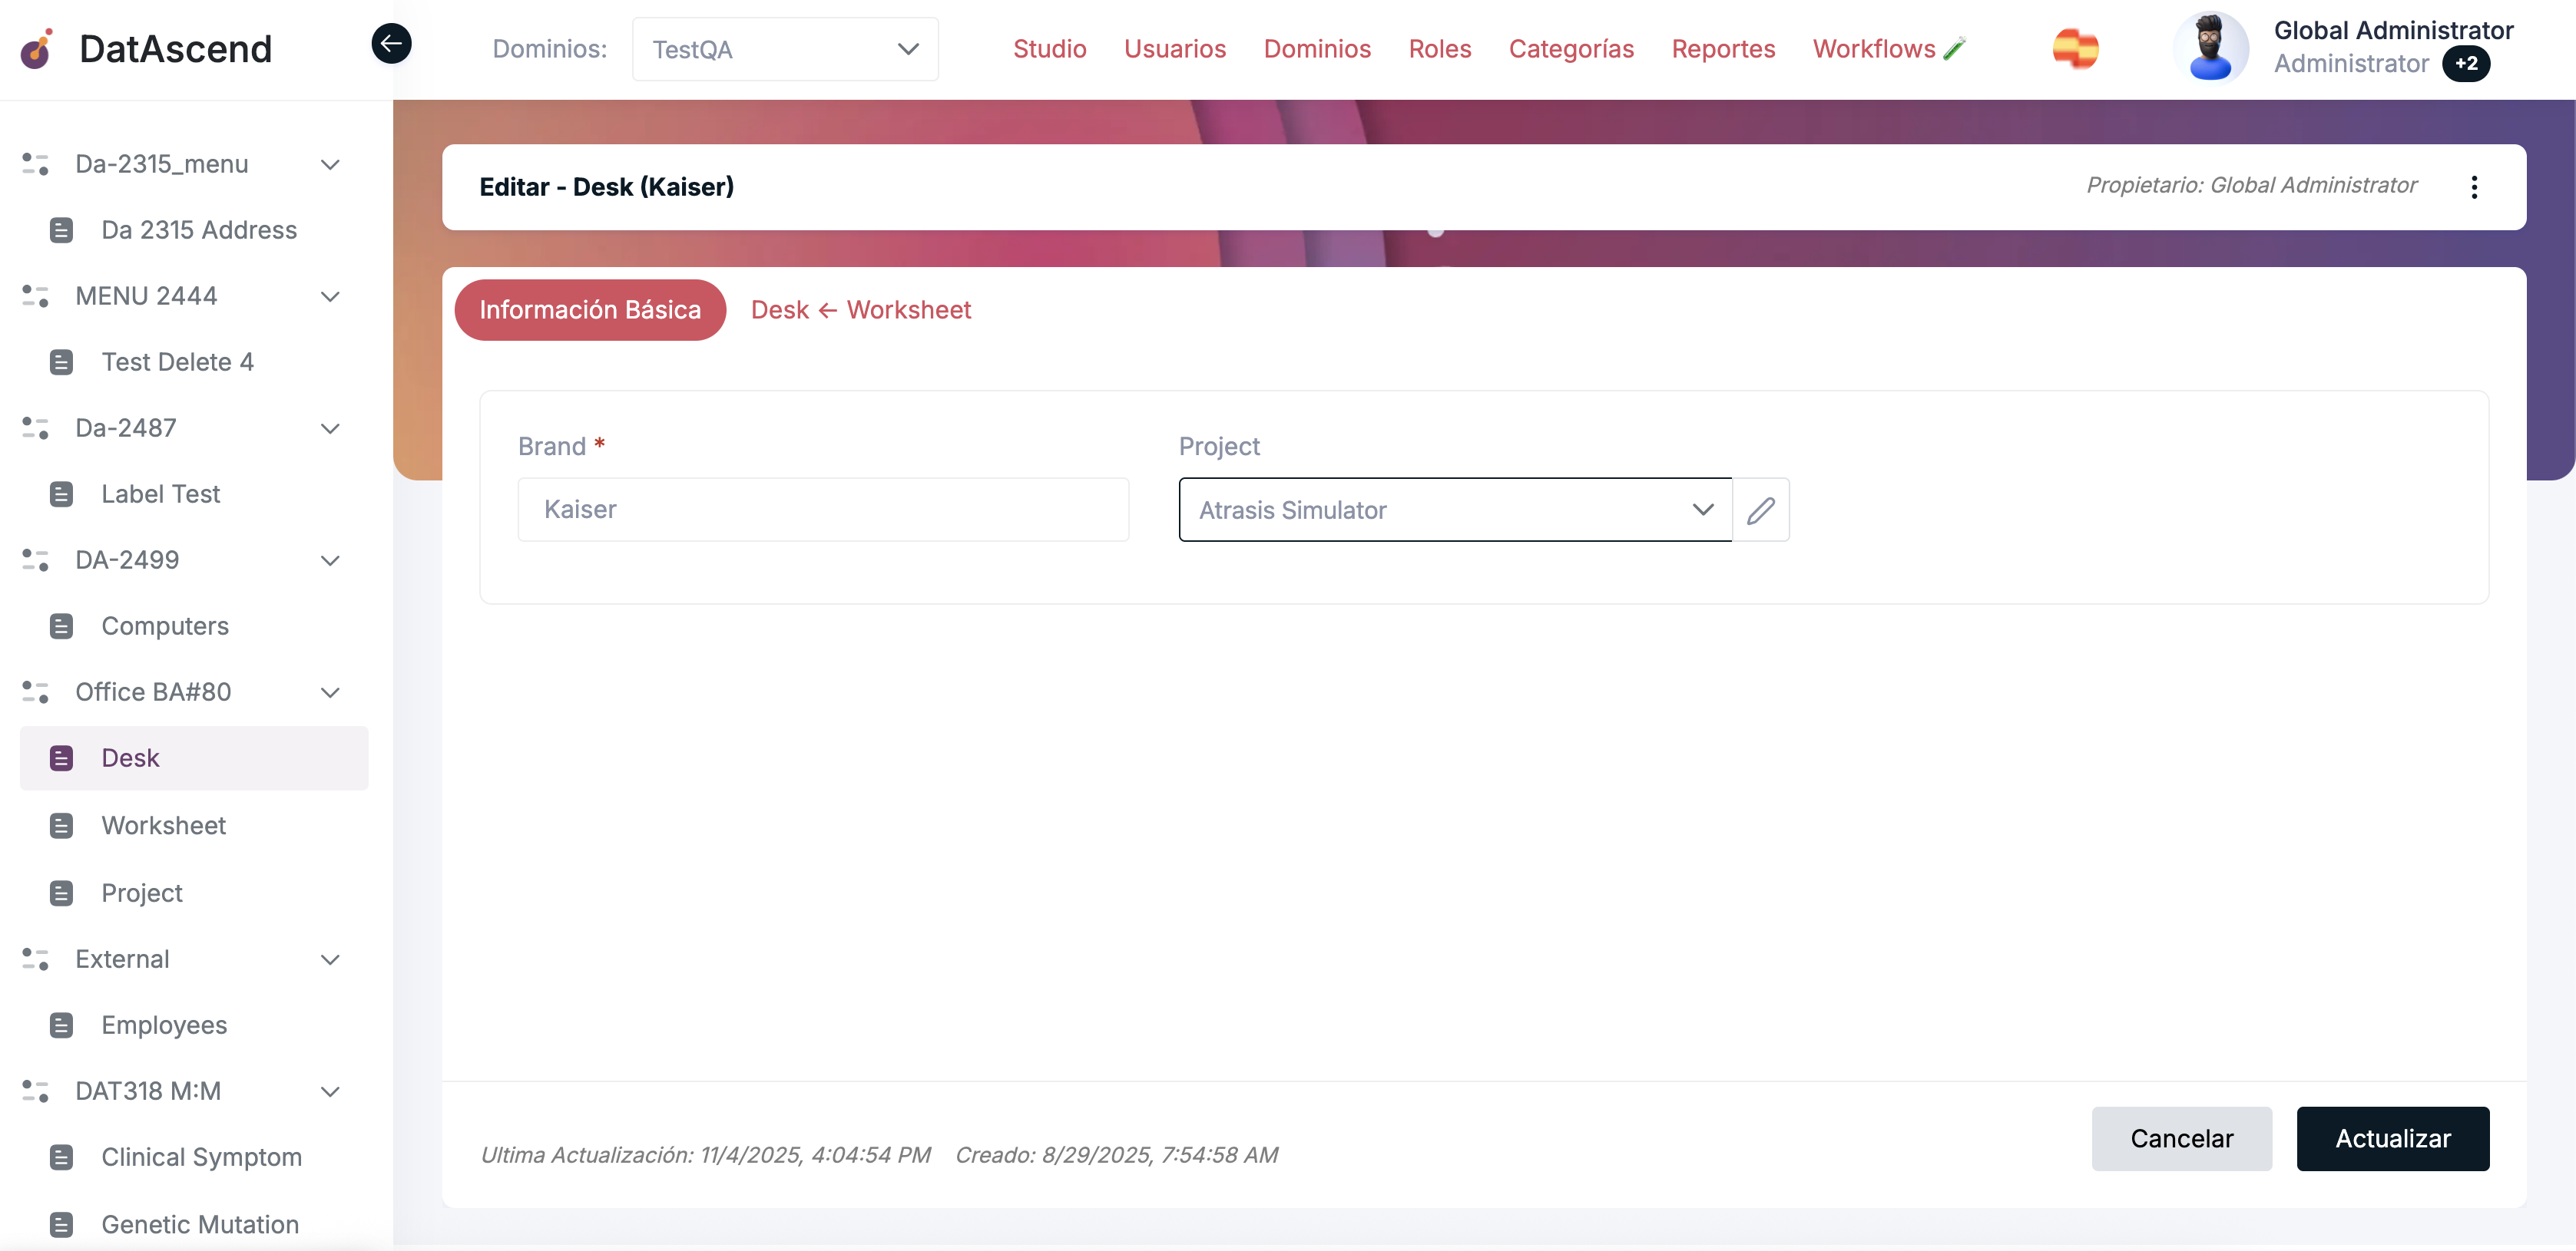The height and width of the screenshot is (1251, 2576).
Task: Click into the Brand input field
Action: point(822,510)
